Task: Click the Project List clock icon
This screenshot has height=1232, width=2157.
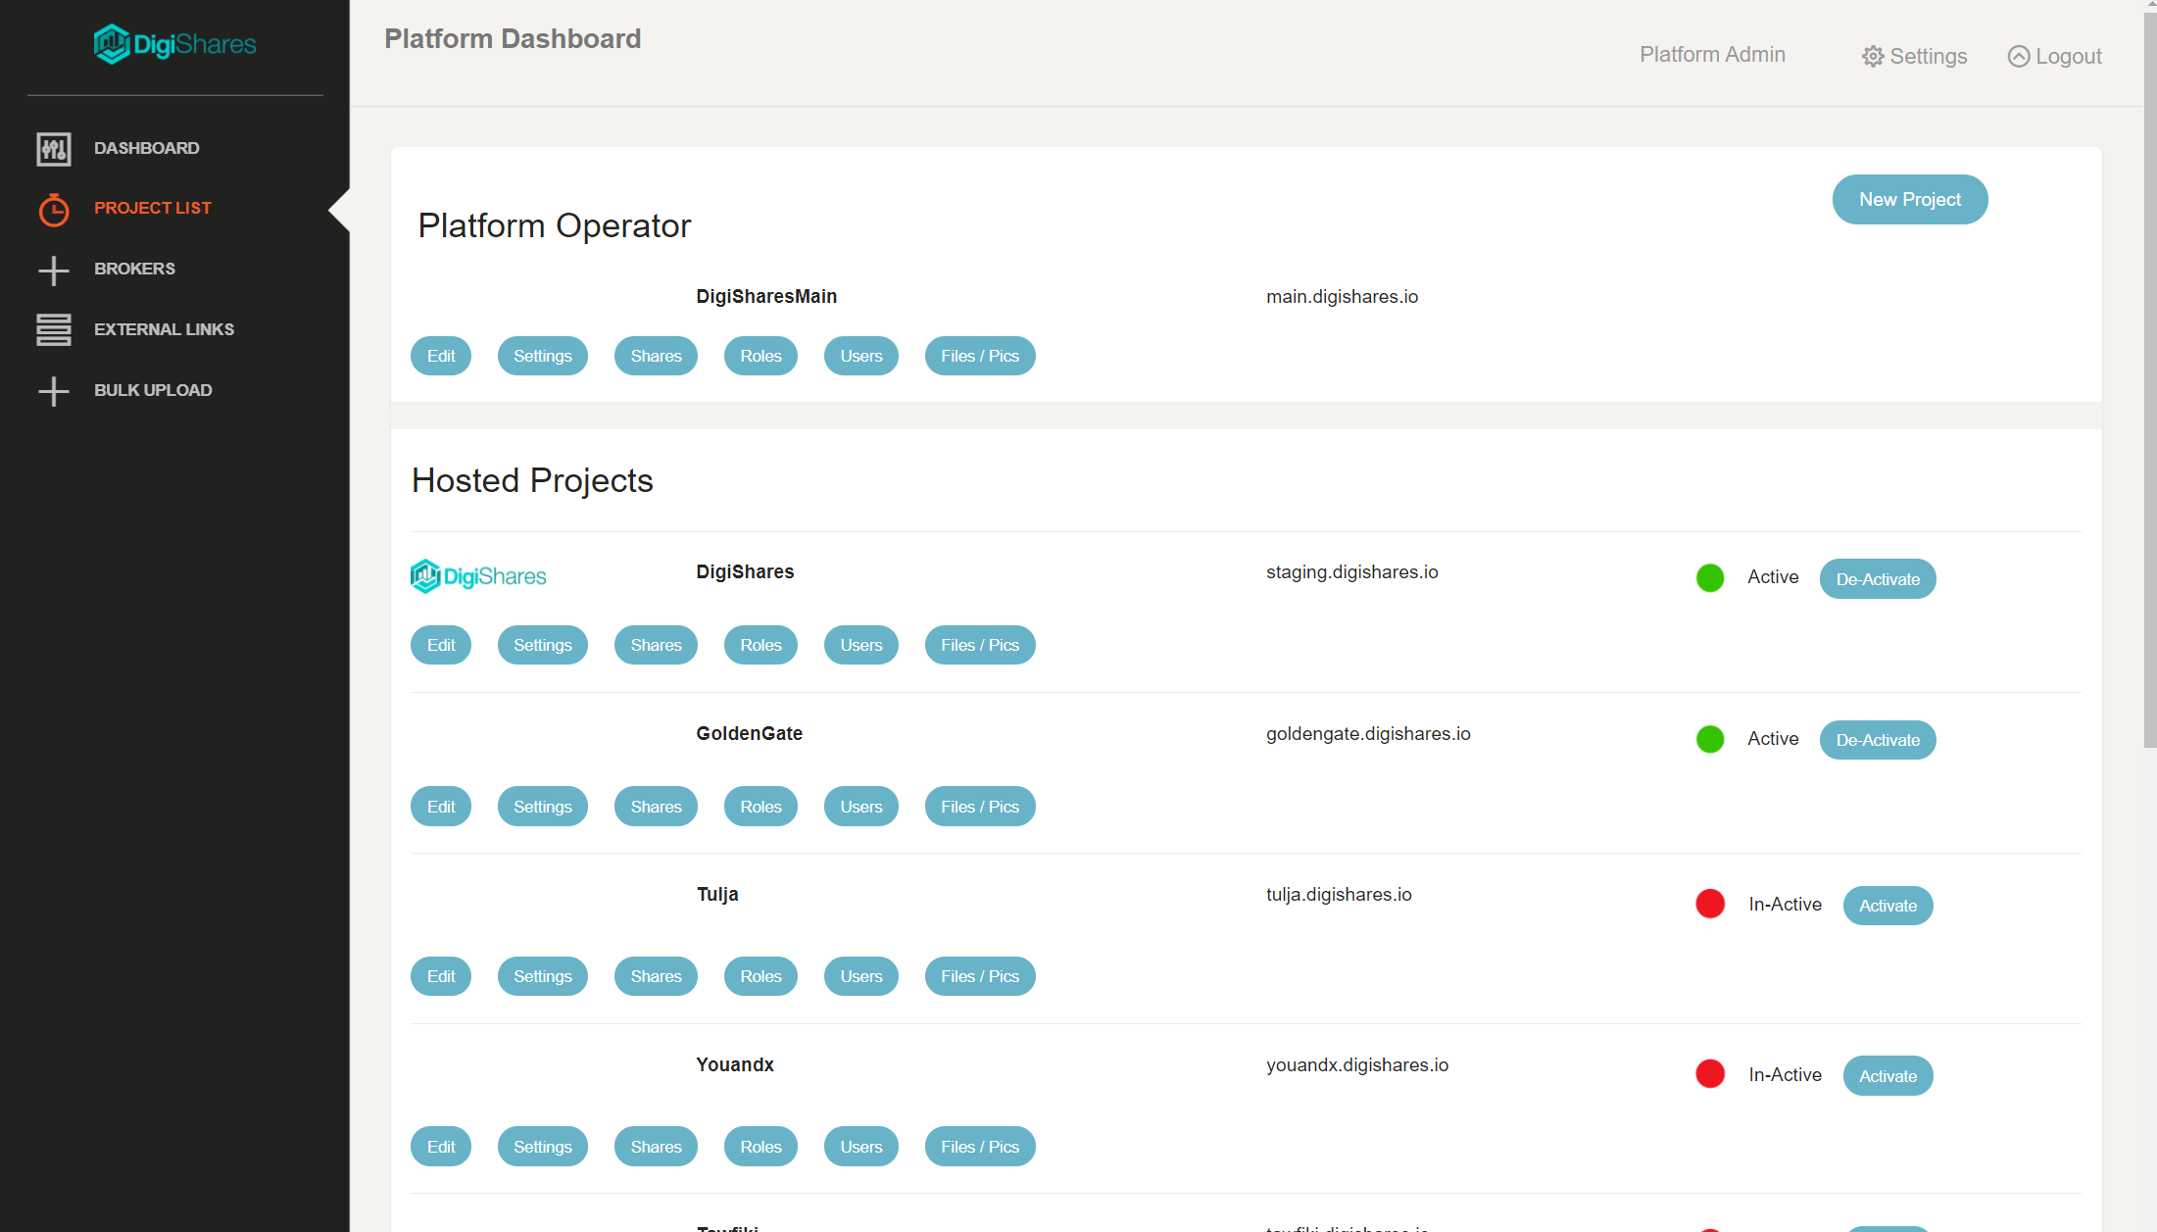Action: 54,210
